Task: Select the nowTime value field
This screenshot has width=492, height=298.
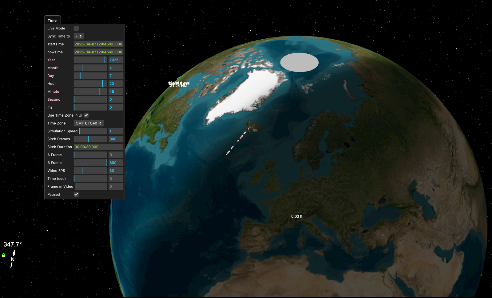Action: [x=98, y=52]
